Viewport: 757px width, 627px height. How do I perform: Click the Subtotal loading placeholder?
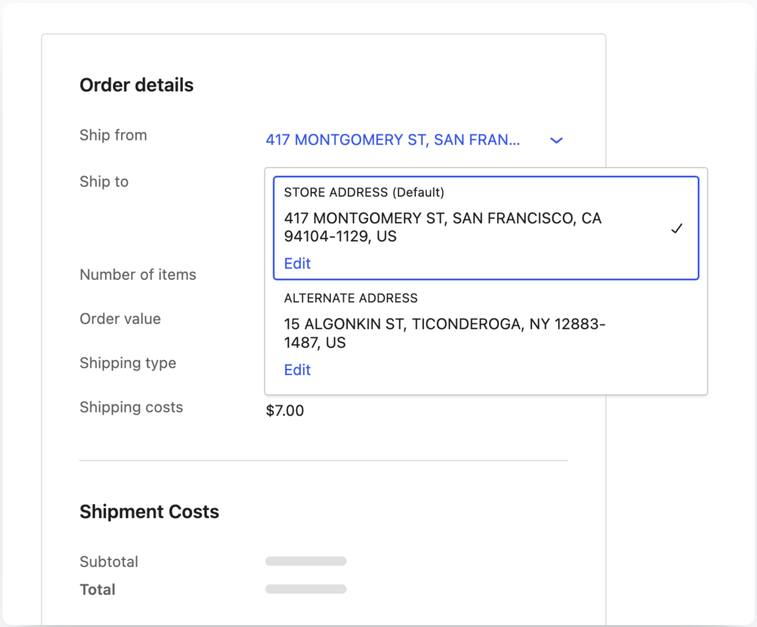tap(305, 561)
